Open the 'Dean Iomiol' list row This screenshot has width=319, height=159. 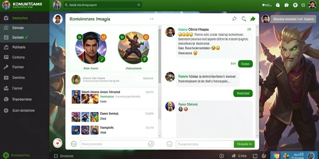[x=112, y=117]
